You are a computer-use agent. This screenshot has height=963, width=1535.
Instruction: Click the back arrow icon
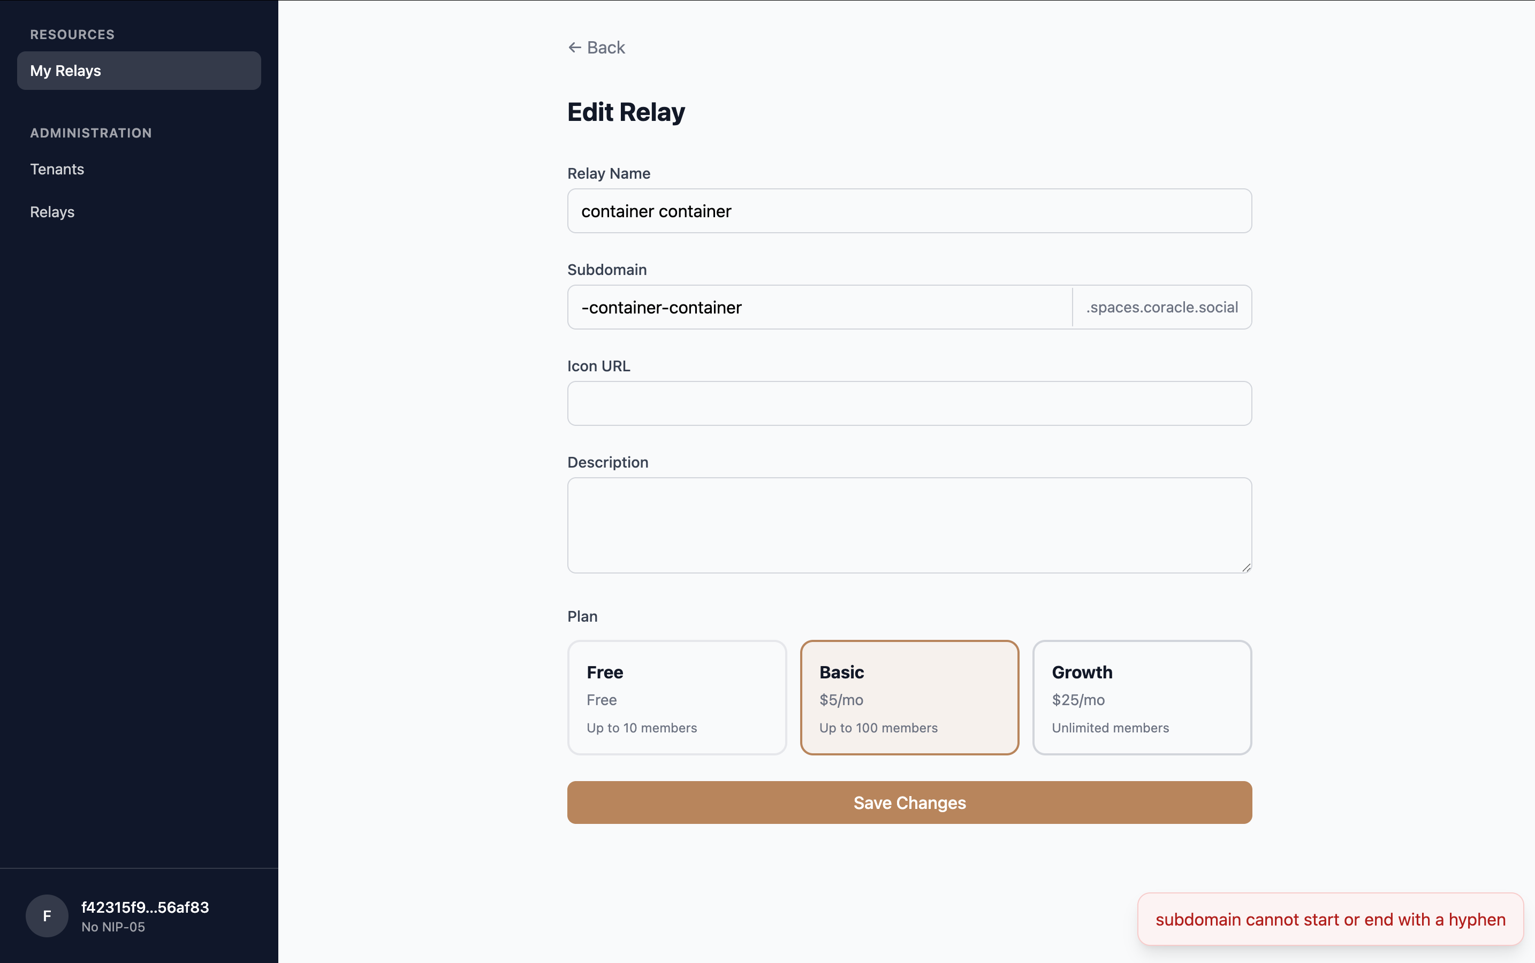574,48
